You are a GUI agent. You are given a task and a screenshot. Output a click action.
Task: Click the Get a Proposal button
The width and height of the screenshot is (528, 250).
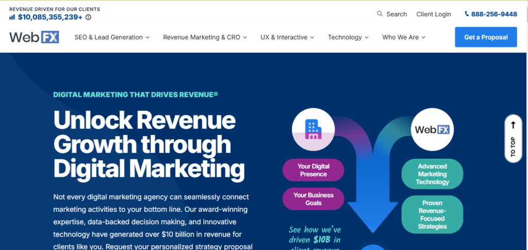[x=486, y=37]
